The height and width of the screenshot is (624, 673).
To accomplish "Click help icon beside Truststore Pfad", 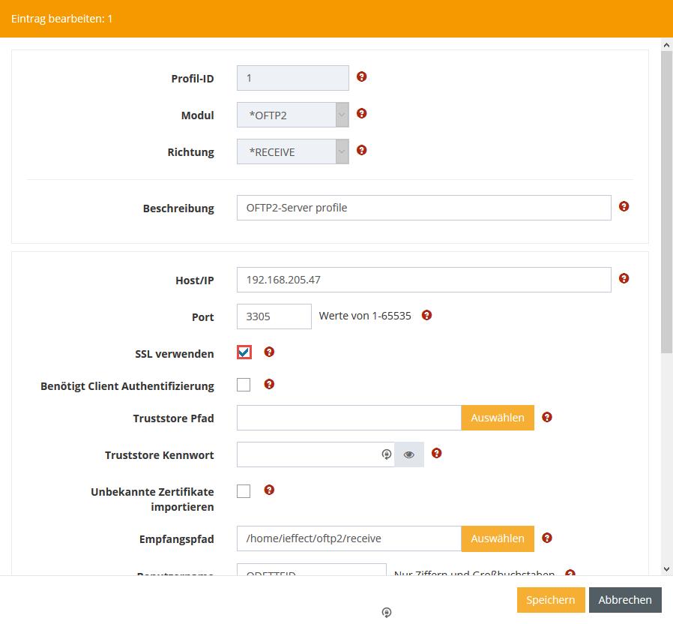I will tap(546, 417).
